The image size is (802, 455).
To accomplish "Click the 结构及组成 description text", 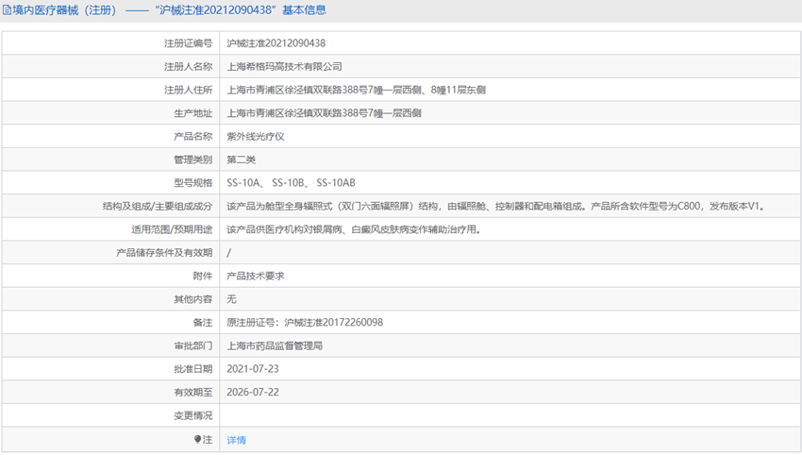I will [x=496, y=206].
